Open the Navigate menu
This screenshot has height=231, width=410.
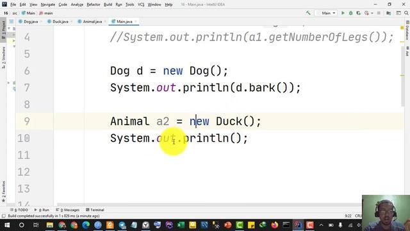(x=48, y=4)
